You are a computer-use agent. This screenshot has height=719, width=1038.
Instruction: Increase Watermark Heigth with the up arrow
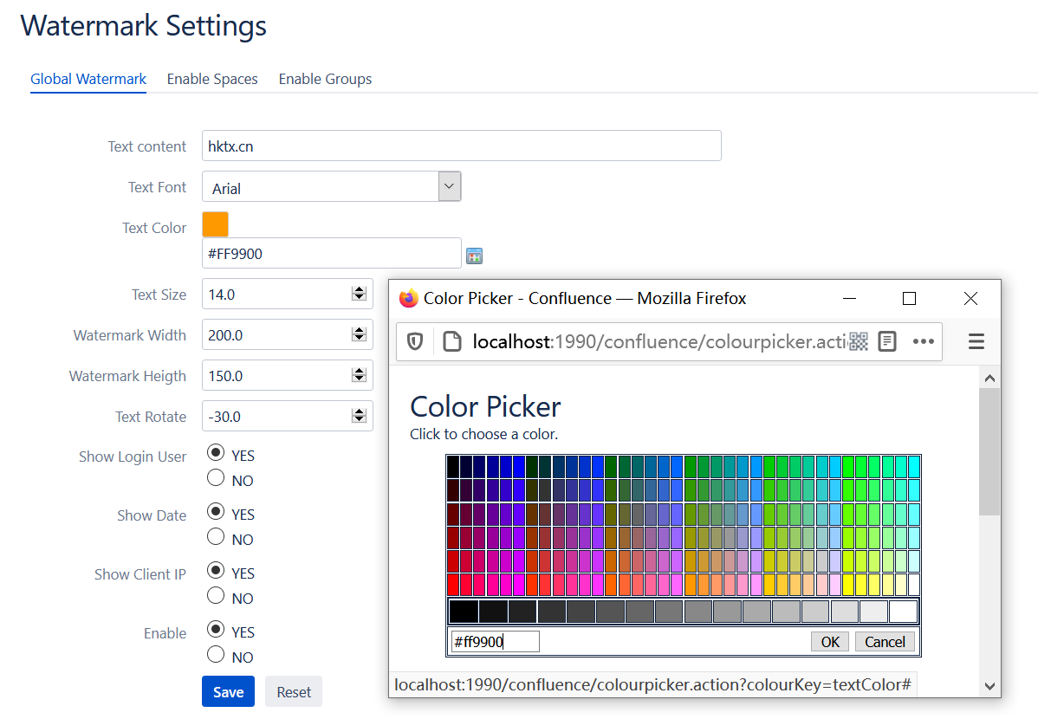pos(359,372)
